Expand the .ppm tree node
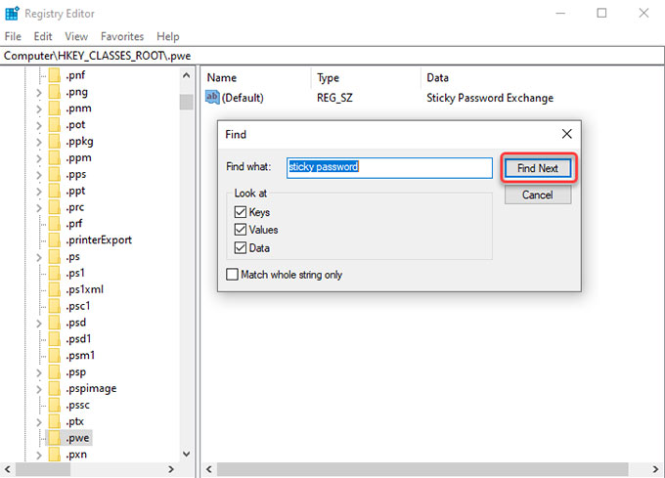 point(39,158)
